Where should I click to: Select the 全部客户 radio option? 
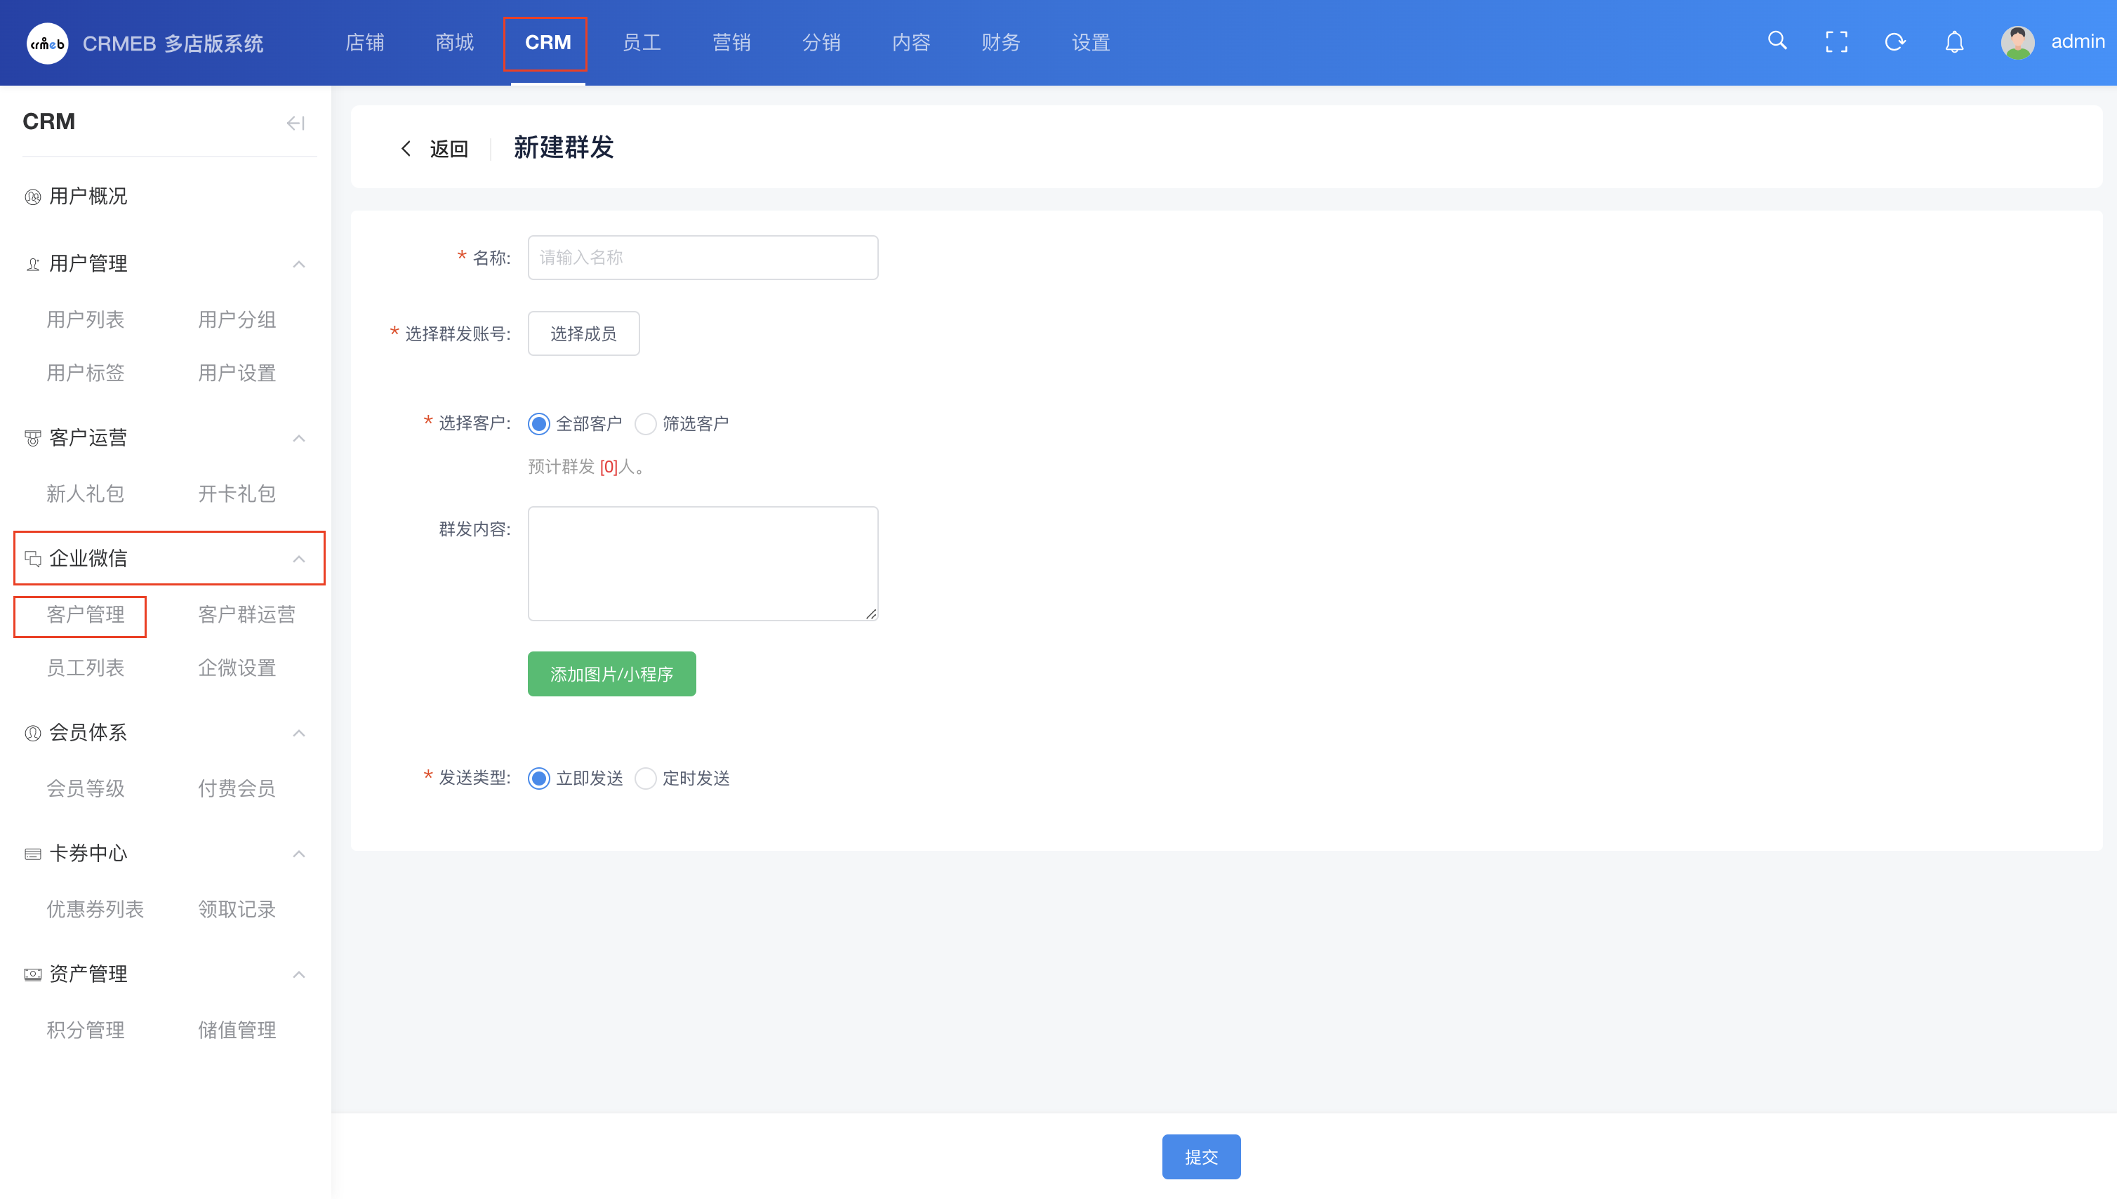tap(538, 424)
